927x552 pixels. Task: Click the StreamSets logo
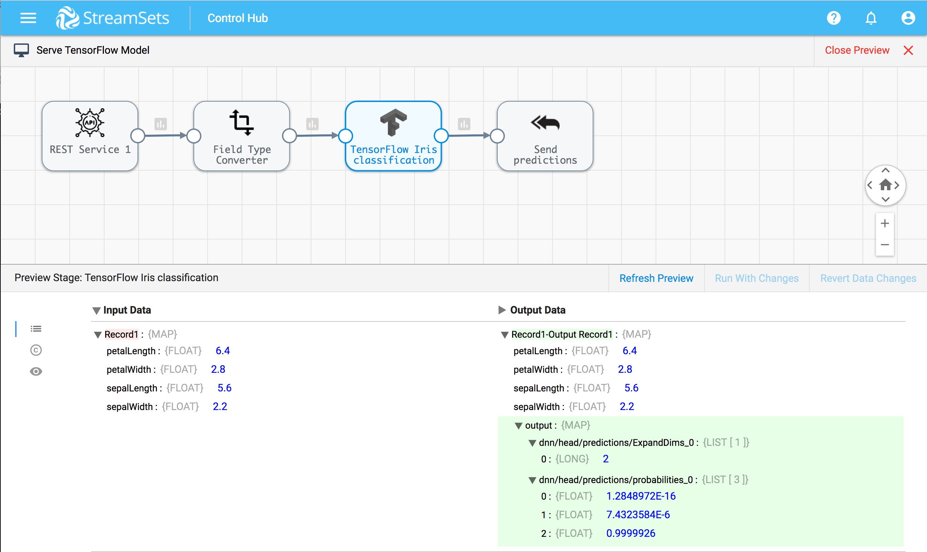pyautogui.click(x=112, y=18)
